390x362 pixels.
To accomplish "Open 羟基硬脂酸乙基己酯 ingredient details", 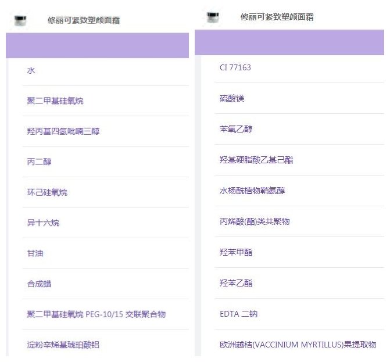I will (256, 160).
